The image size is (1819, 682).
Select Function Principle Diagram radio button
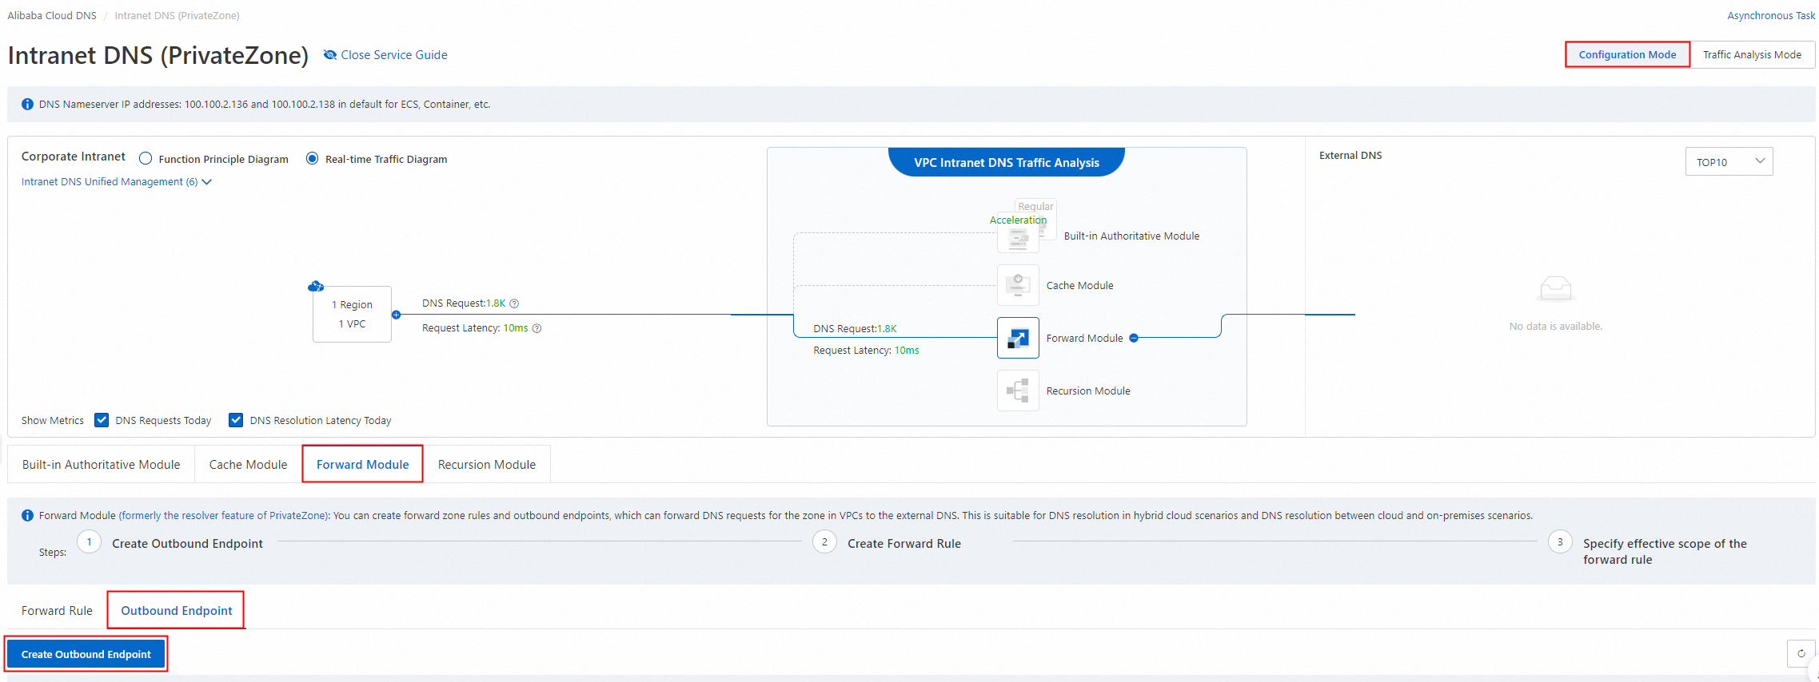(x=146, y=159)
